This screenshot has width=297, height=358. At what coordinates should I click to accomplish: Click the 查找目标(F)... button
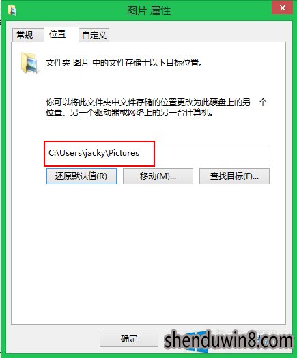(x=234, y=176)
